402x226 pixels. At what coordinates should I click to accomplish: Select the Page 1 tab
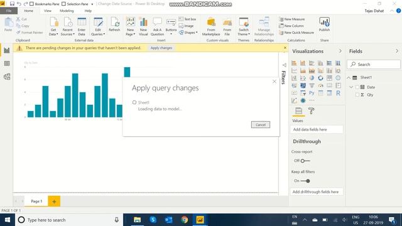tap(36, 201)
